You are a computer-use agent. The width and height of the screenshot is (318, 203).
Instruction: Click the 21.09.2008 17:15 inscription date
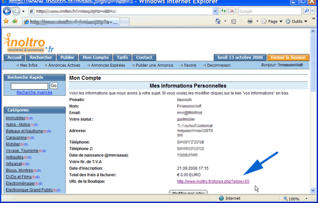(193, 169)
